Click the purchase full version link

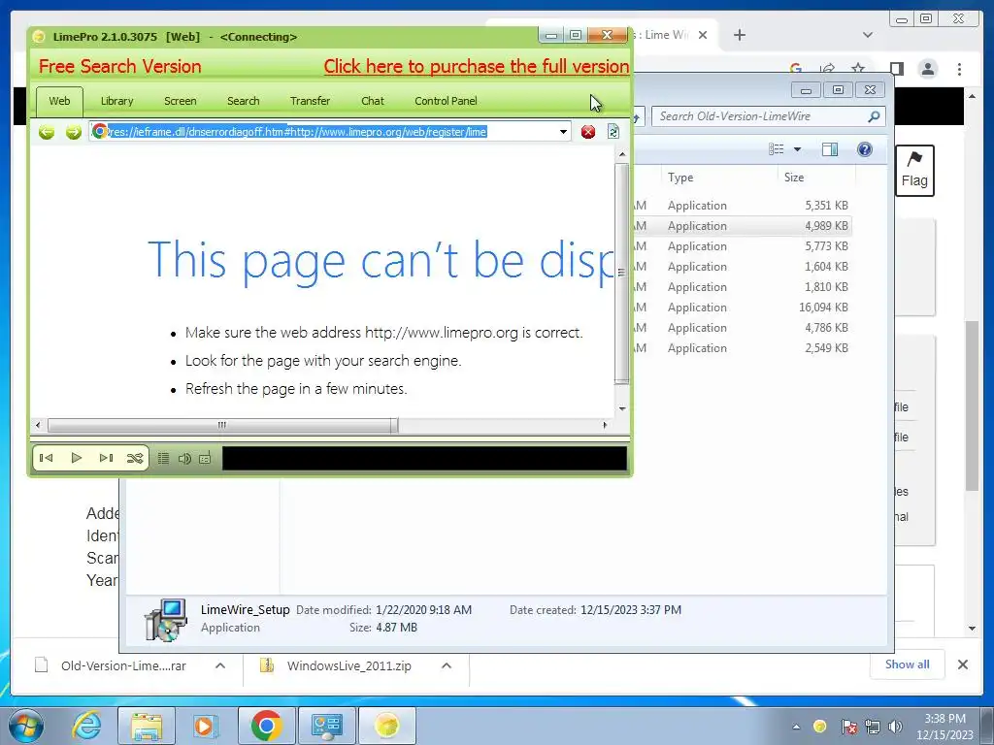click(x=476, y=67)
